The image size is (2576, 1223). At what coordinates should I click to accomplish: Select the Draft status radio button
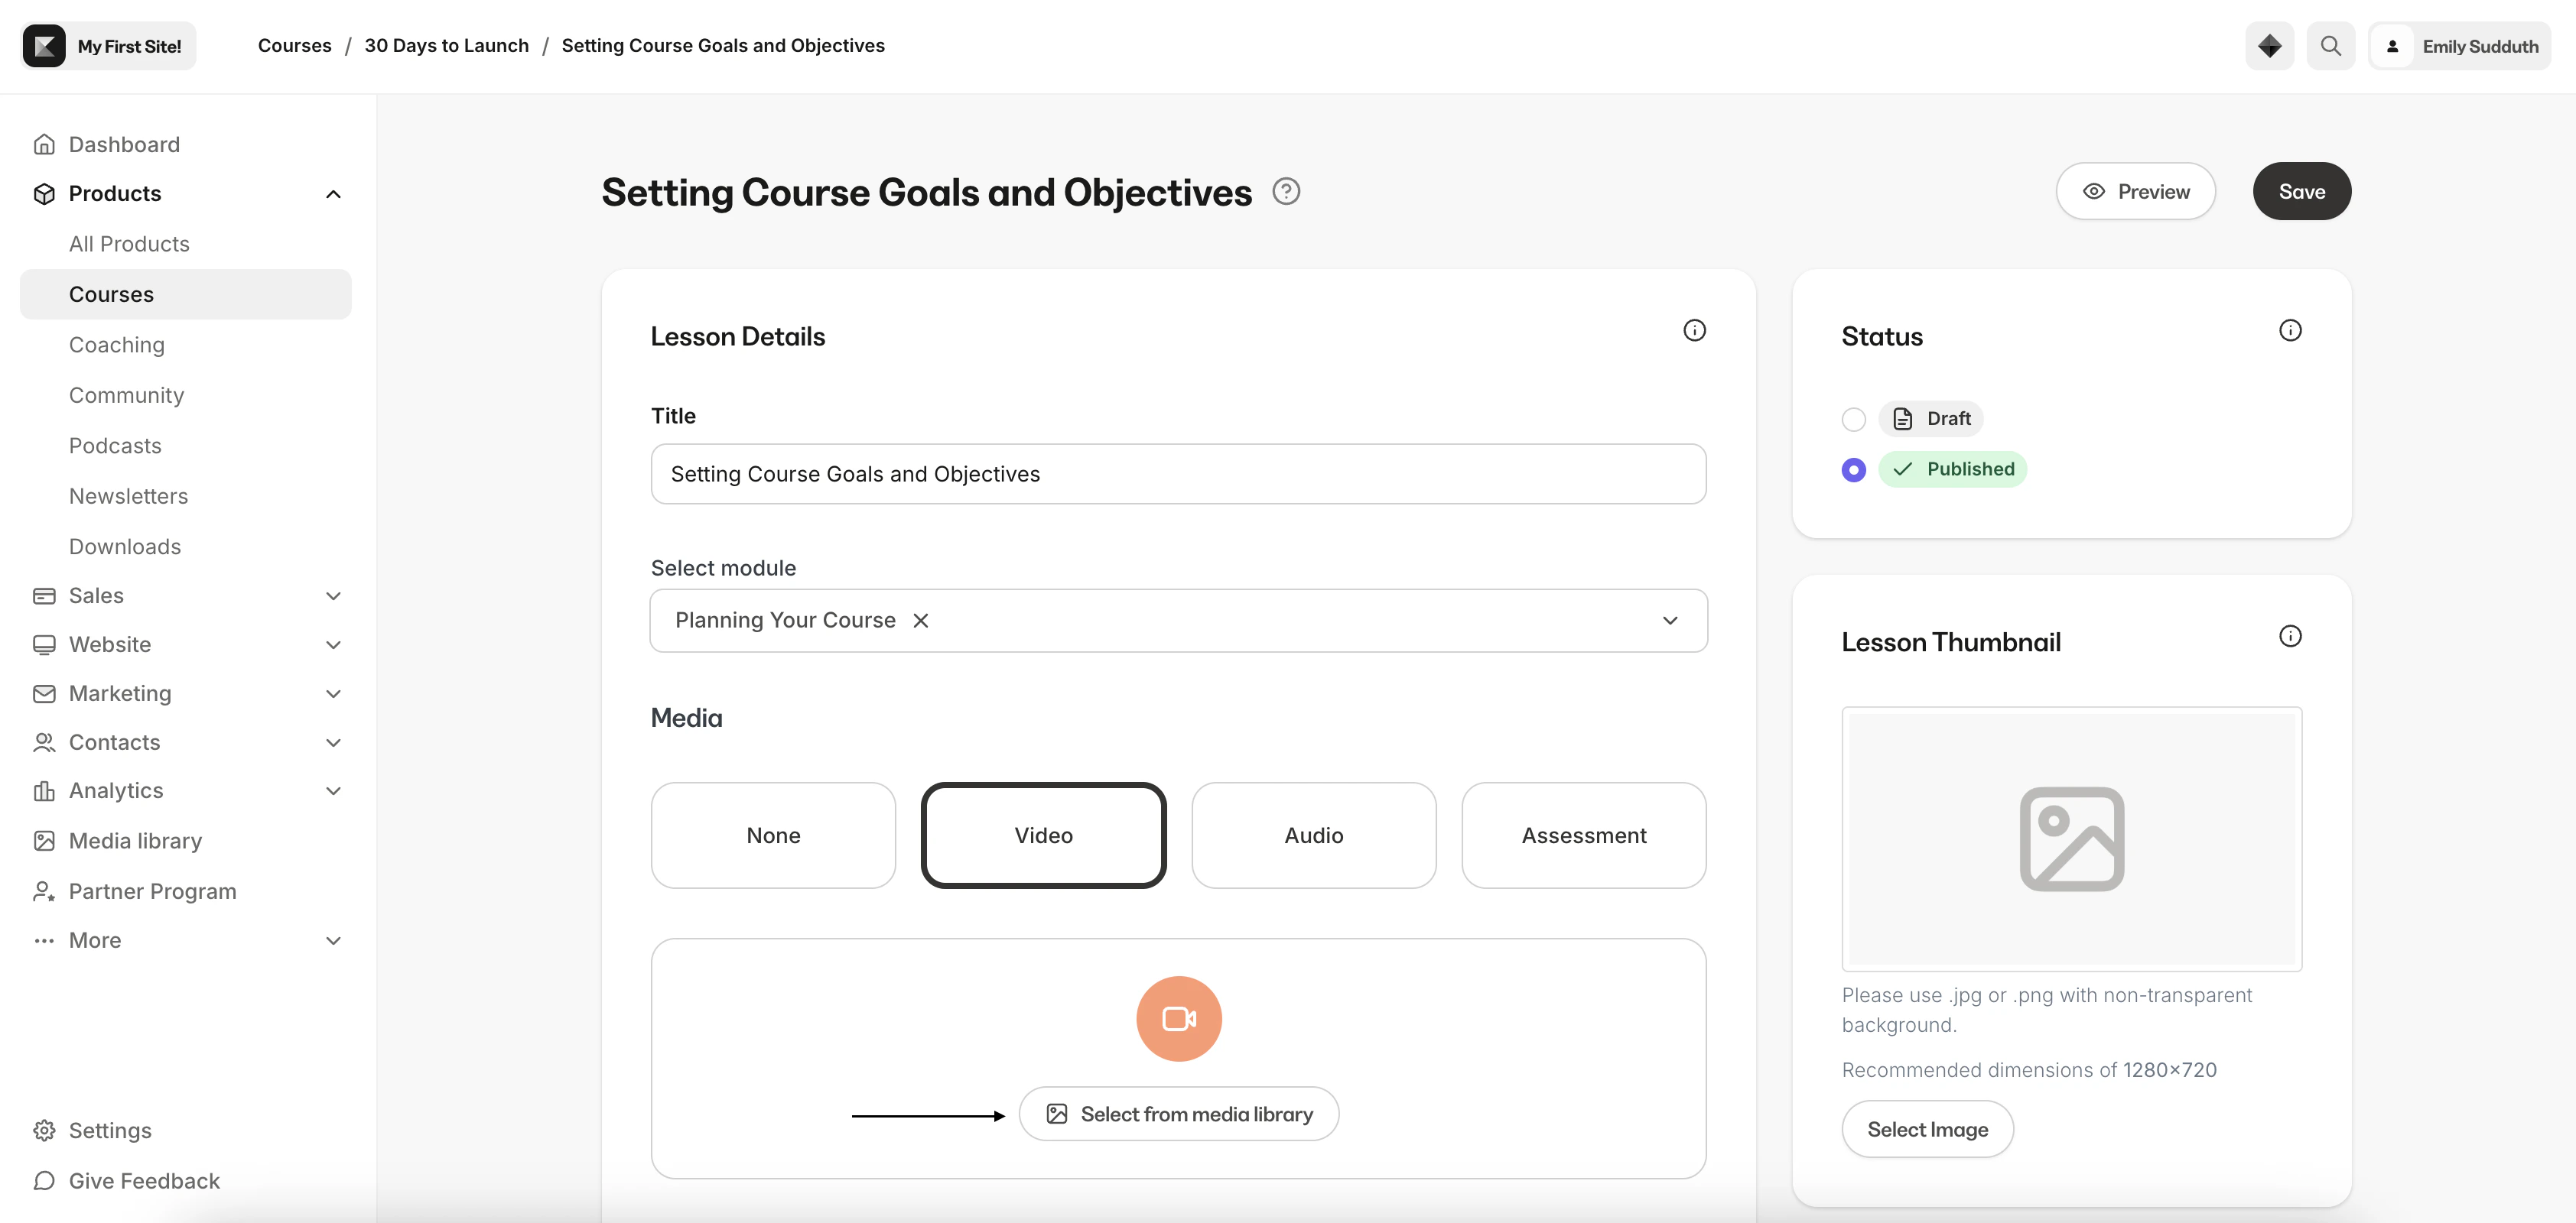click(x=1853, y=419)
